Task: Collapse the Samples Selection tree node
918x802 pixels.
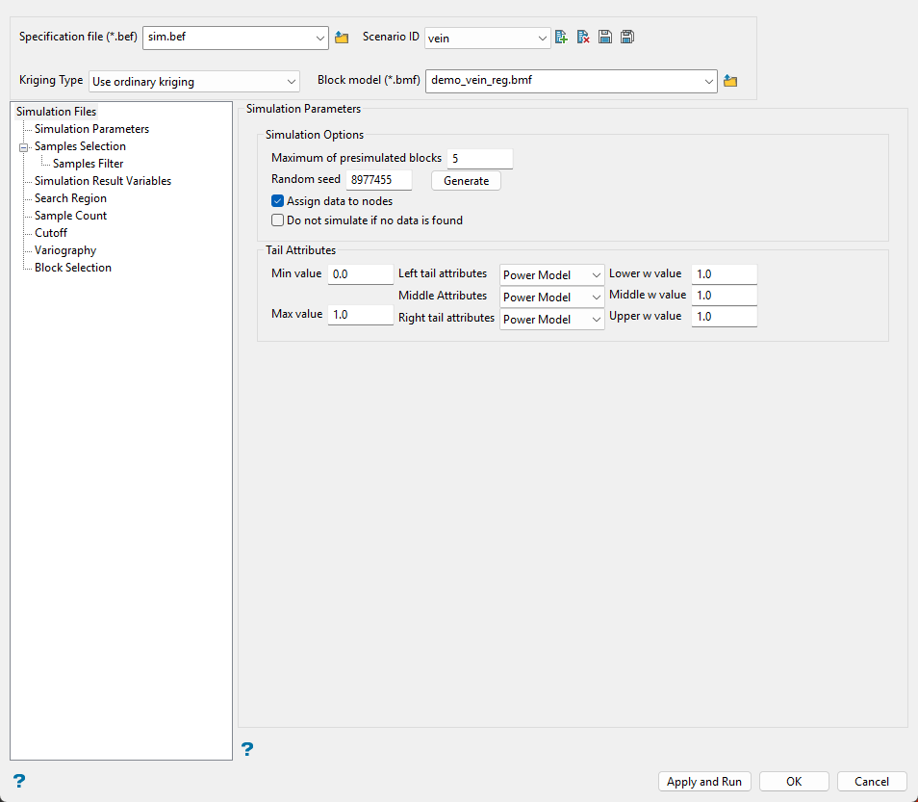Action: (x=22, y=147)
